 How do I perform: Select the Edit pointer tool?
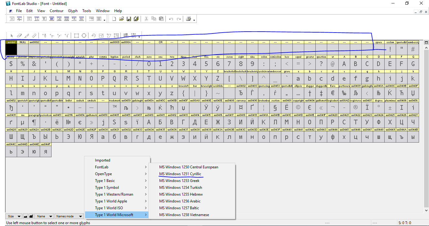[x=12, y=36]
